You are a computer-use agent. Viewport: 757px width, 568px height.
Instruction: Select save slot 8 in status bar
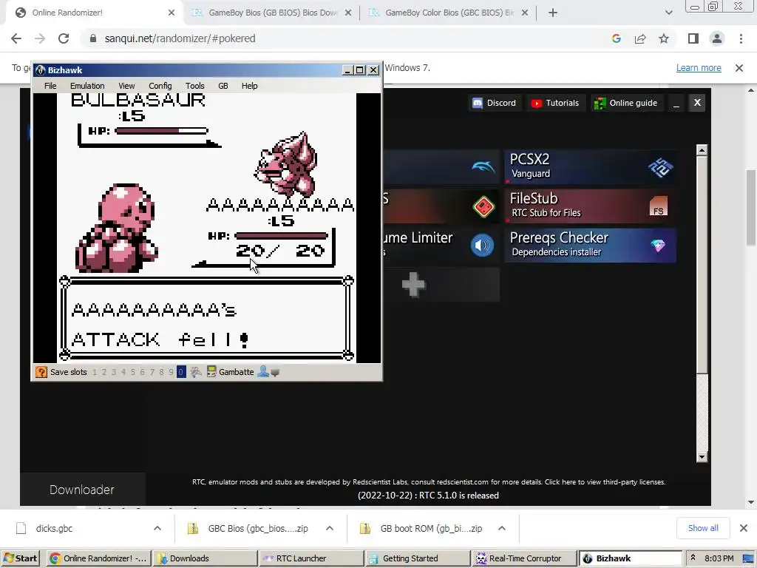pos(162,372)
